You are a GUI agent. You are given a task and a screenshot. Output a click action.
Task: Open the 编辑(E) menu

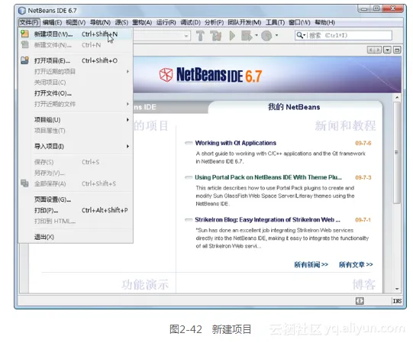click(x=52, y=22)
